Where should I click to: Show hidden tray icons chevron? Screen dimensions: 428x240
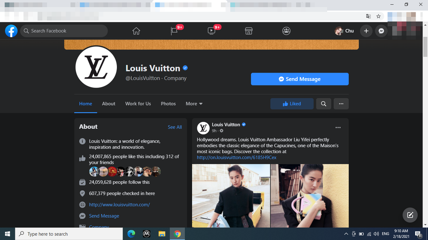(x=346, y=234)
